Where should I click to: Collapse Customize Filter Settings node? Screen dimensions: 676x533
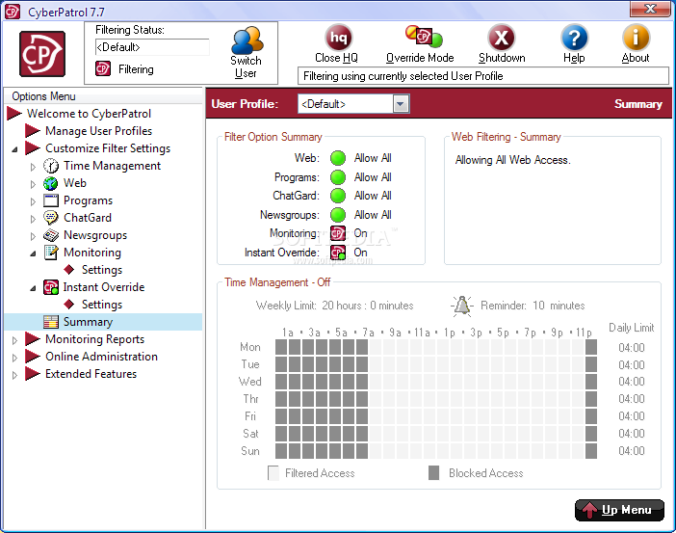click(15, 149)
